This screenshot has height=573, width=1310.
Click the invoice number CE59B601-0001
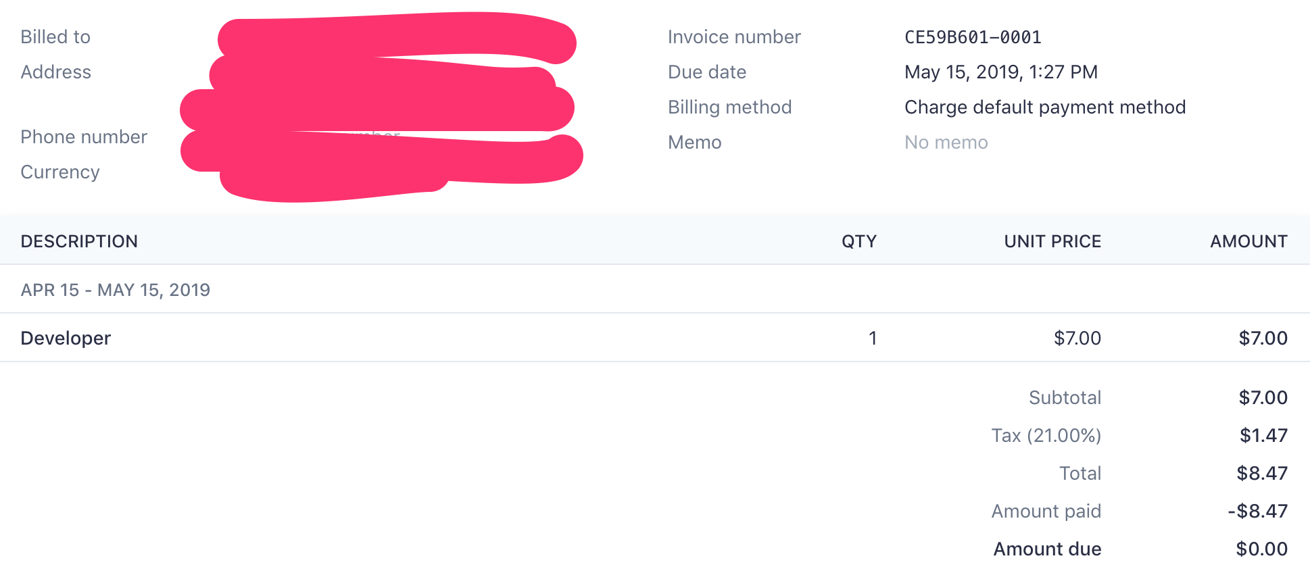click(x=973, y=37)
